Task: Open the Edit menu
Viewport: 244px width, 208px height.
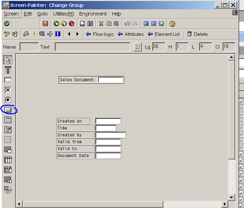Action: click(x=28, y=14)
